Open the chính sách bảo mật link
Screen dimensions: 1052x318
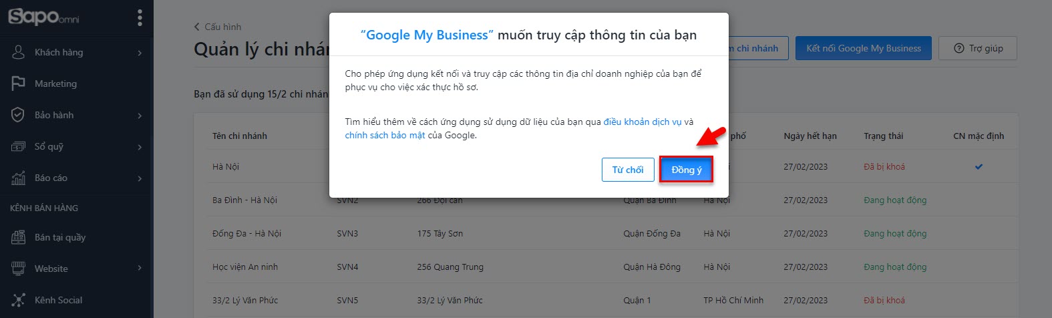385,135
